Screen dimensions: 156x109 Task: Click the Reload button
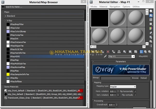coord(144,78)
